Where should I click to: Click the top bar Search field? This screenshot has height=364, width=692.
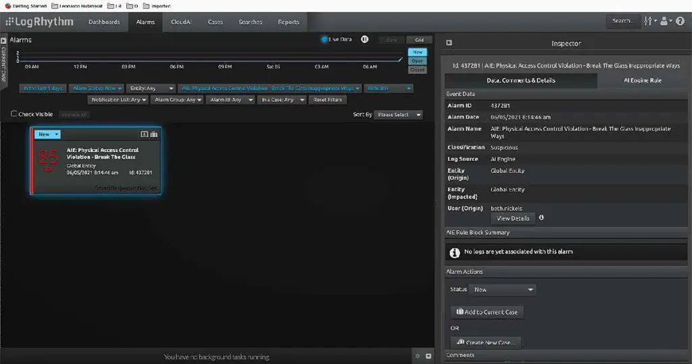coord(622,21)
